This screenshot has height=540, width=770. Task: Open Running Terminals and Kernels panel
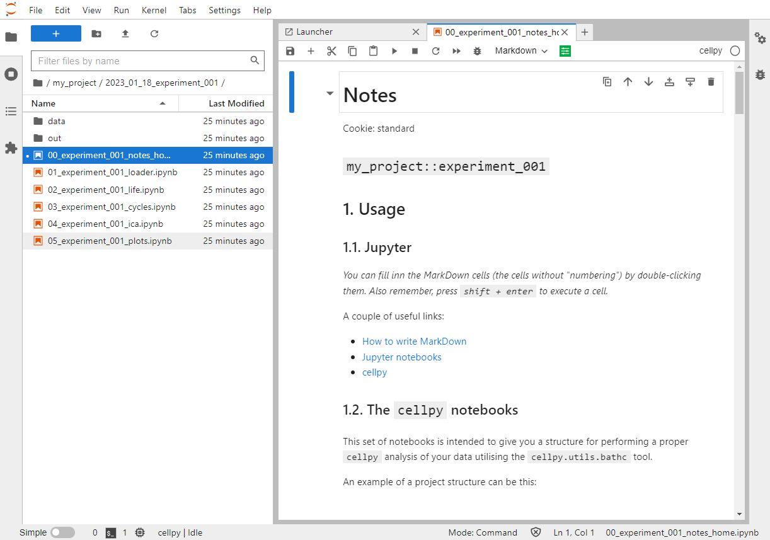coord(11,74)
